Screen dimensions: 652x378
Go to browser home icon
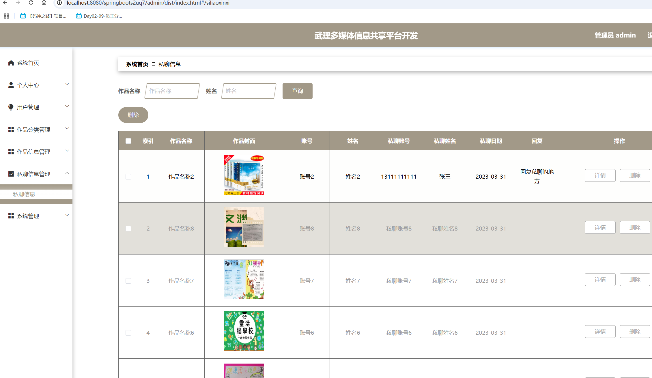coord(44,3)
